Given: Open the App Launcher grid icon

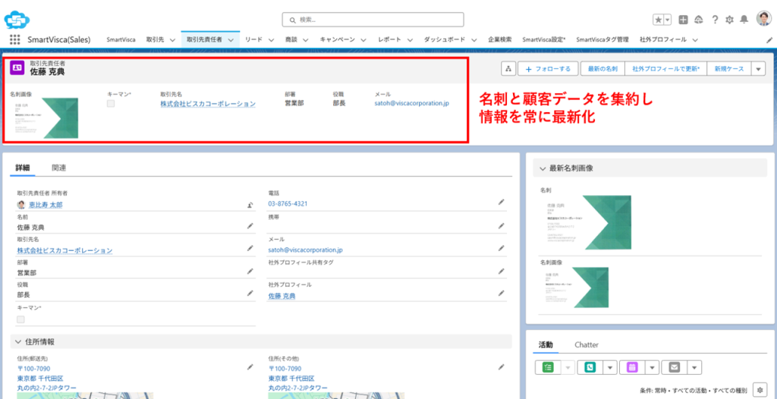Looking at the screenshot, I should 14,39.
